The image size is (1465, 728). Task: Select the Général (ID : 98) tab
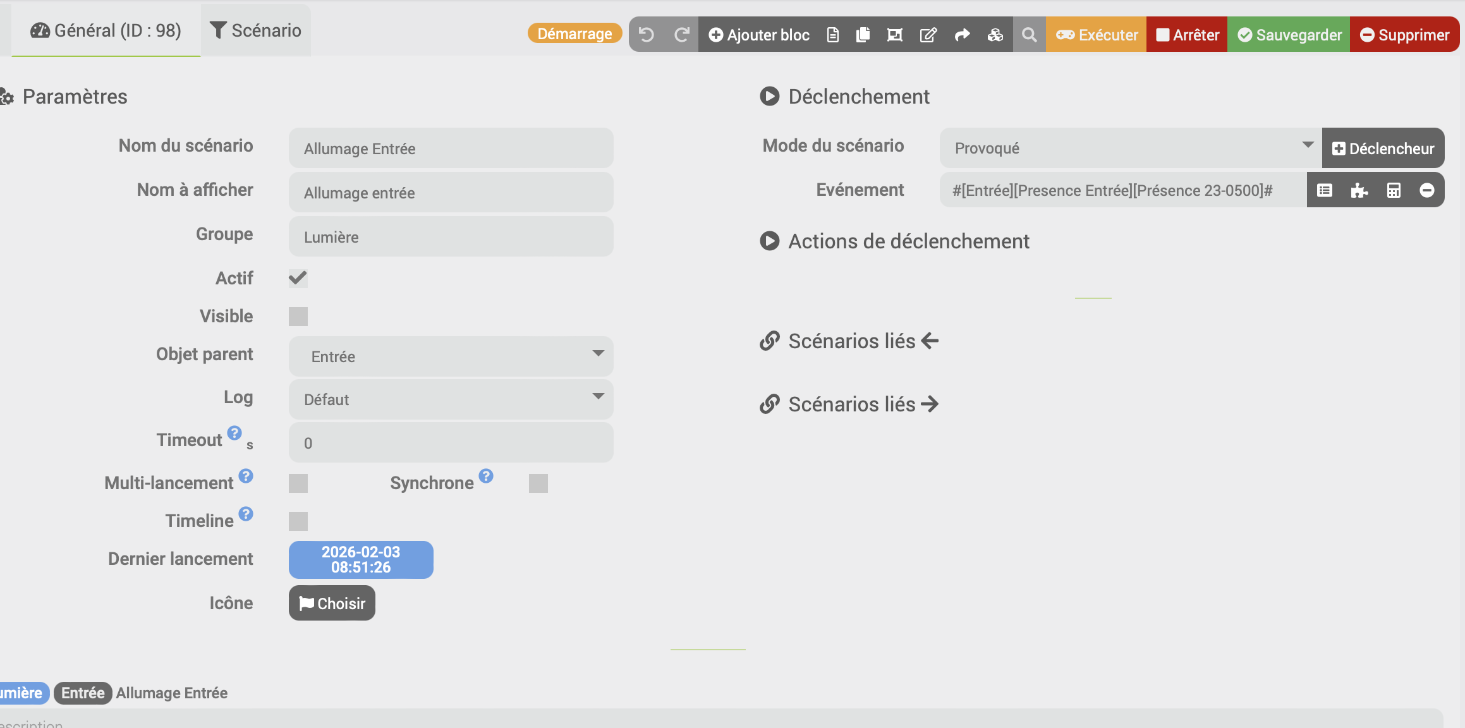[x=106, y=30]
